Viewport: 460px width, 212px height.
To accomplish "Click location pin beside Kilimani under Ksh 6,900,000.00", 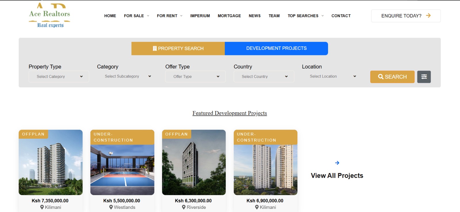I will click(257, 207).
